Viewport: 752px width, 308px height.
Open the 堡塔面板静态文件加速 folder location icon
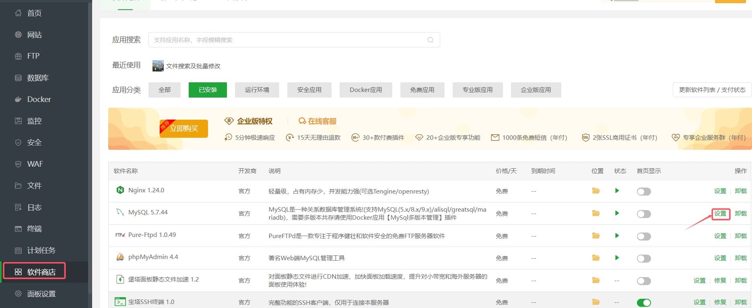[x=596, y=280]
